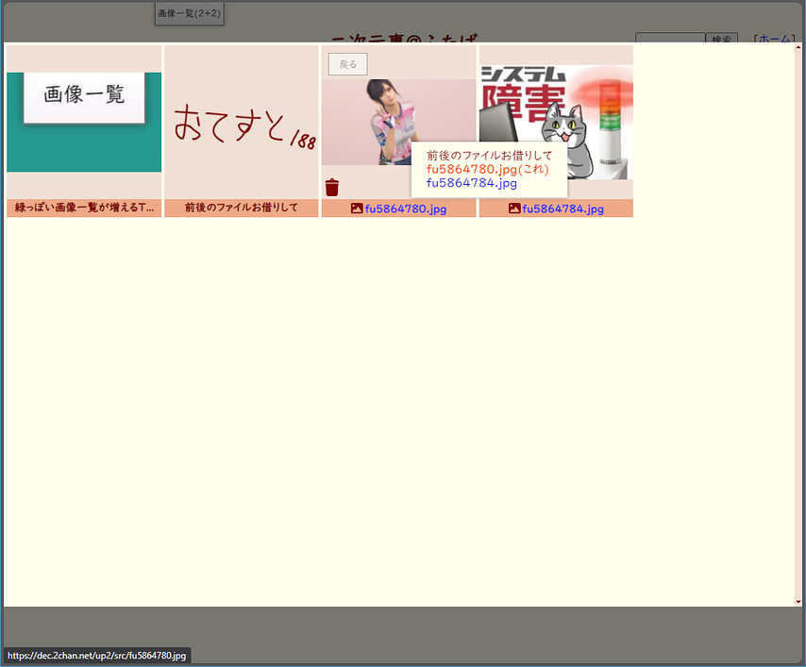Click the search text input field
The height and width of the screenshot is (667, 806).
point(670,39)
